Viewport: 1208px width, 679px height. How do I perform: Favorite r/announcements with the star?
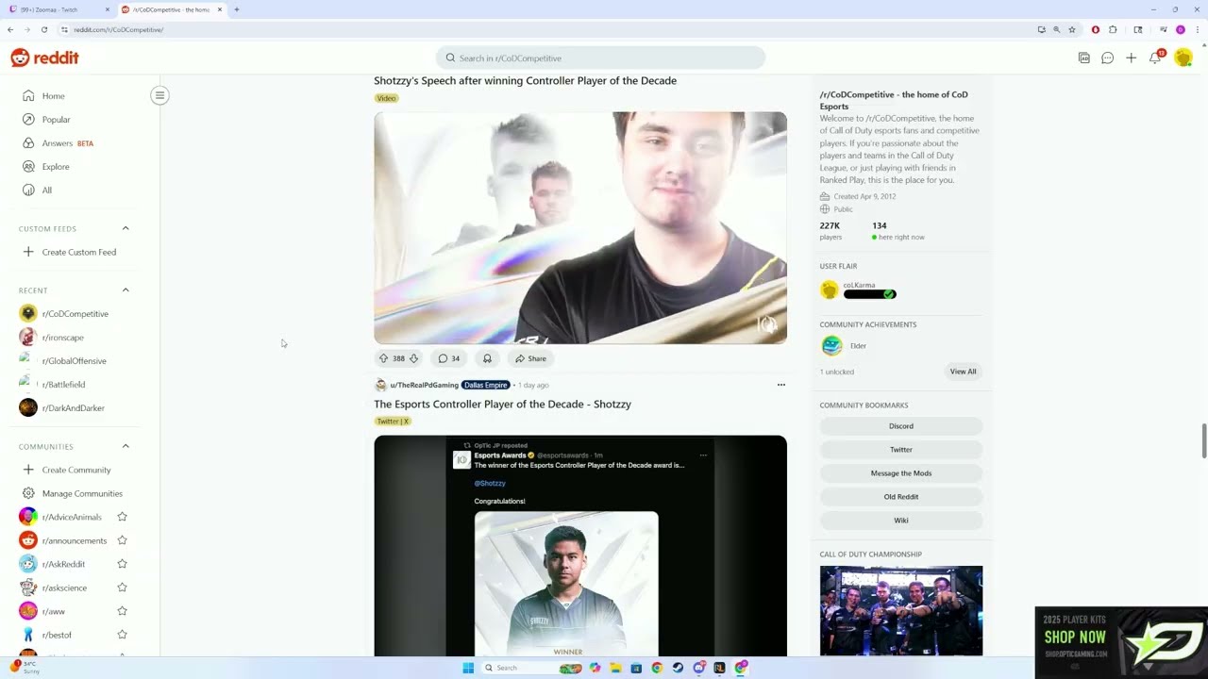tap(122, 540)
